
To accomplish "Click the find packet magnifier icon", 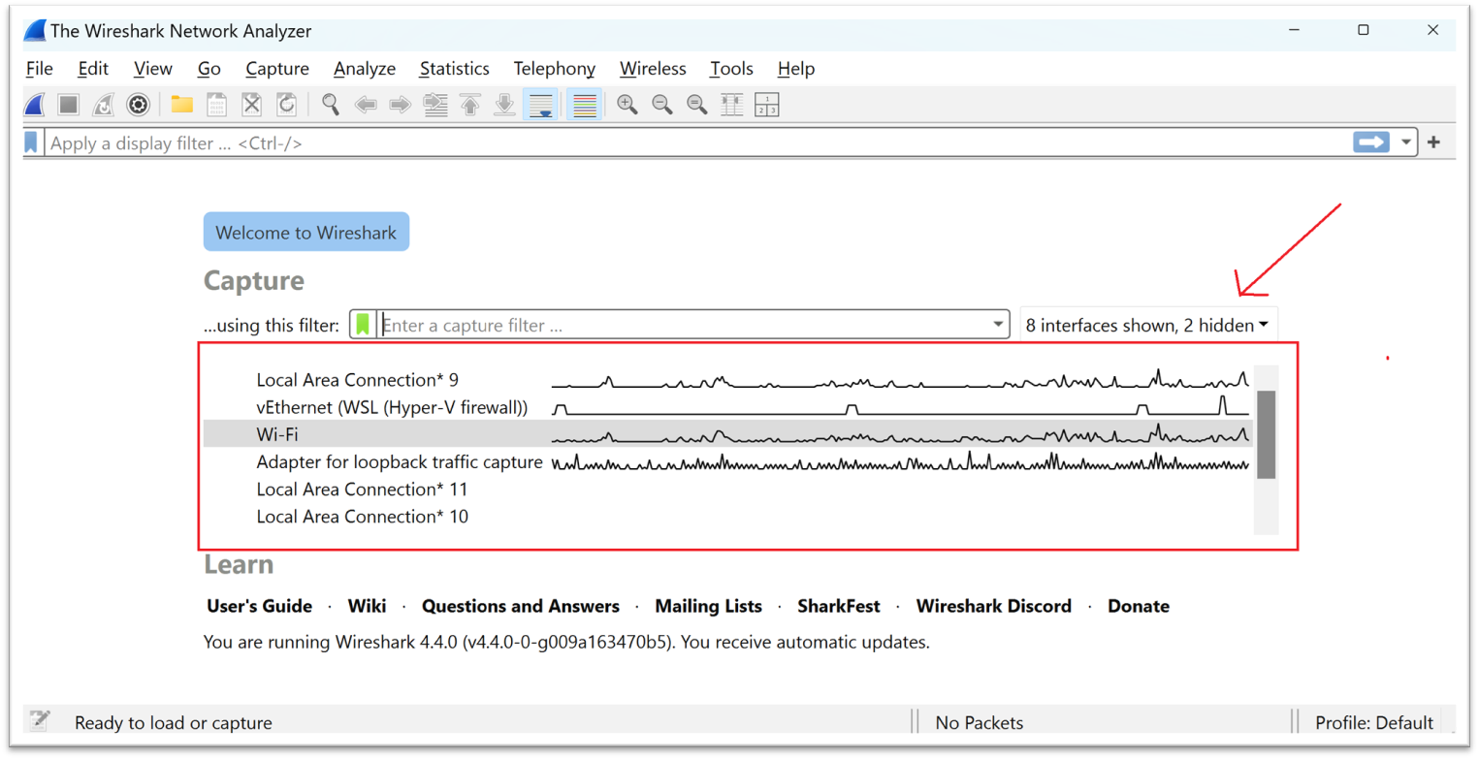I will click(331, 104).
